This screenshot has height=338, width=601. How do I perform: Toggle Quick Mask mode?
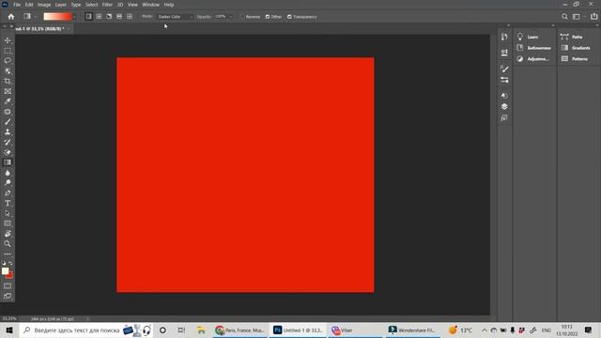coord(8,285)
